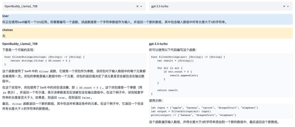Click the inline 'false' code token
Screen dimensions: 295x127
(x=86, y=98)
